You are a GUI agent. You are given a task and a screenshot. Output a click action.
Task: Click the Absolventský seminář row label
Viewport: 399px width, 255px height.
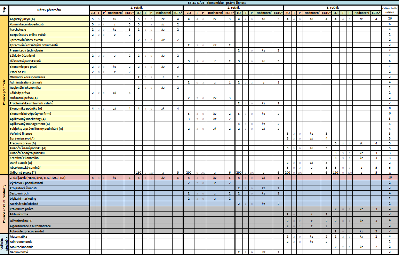point(49,167)
